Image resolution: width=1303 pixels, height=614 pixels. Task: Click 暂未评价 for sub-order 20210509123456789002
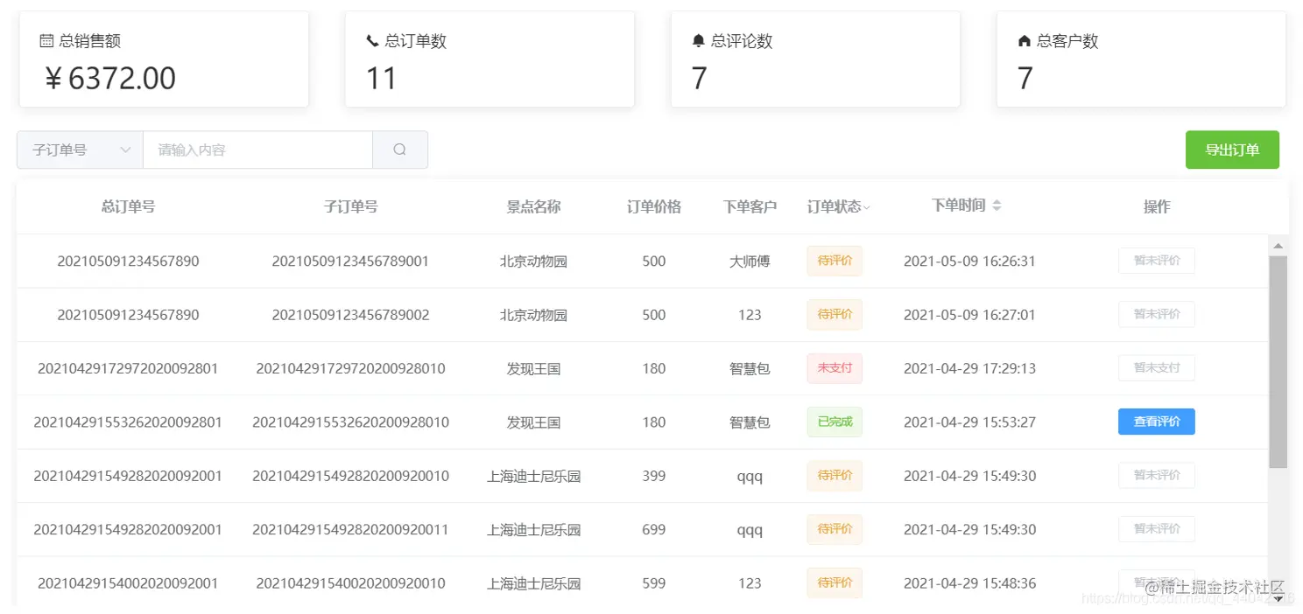point(1157,314)
